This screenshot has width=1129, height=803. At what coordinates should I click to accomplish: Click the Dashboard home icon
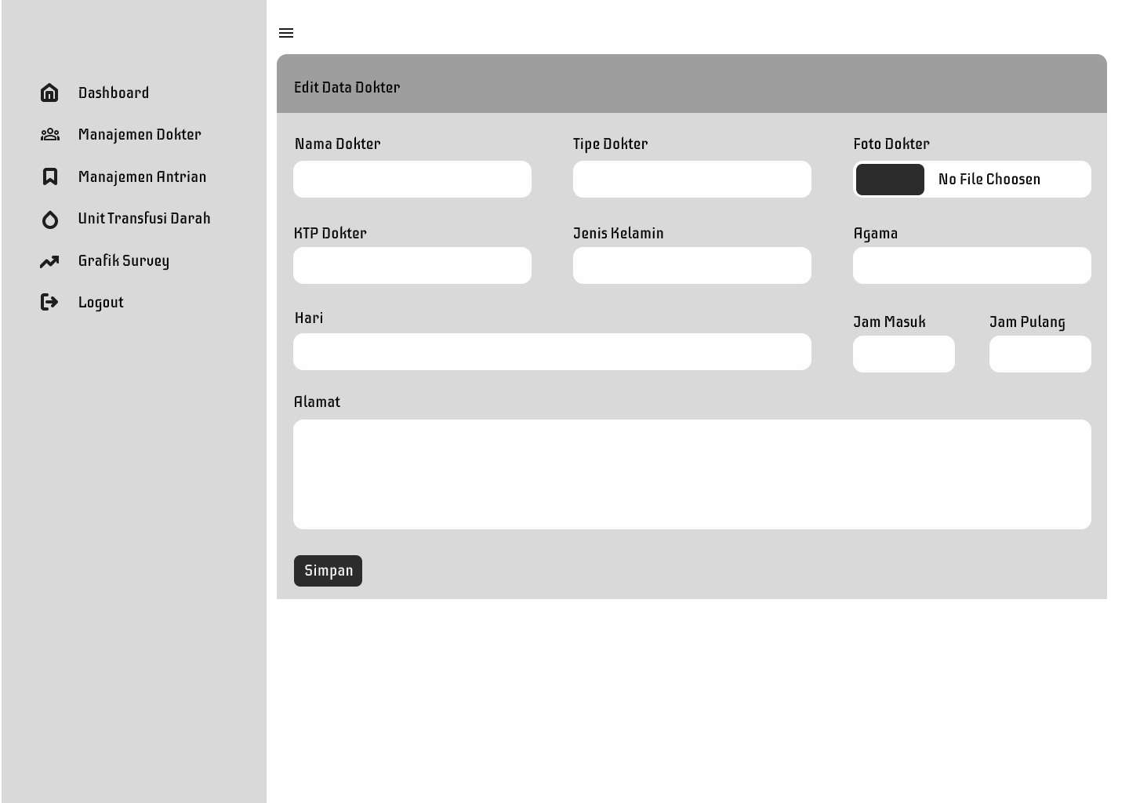(49, 93)
